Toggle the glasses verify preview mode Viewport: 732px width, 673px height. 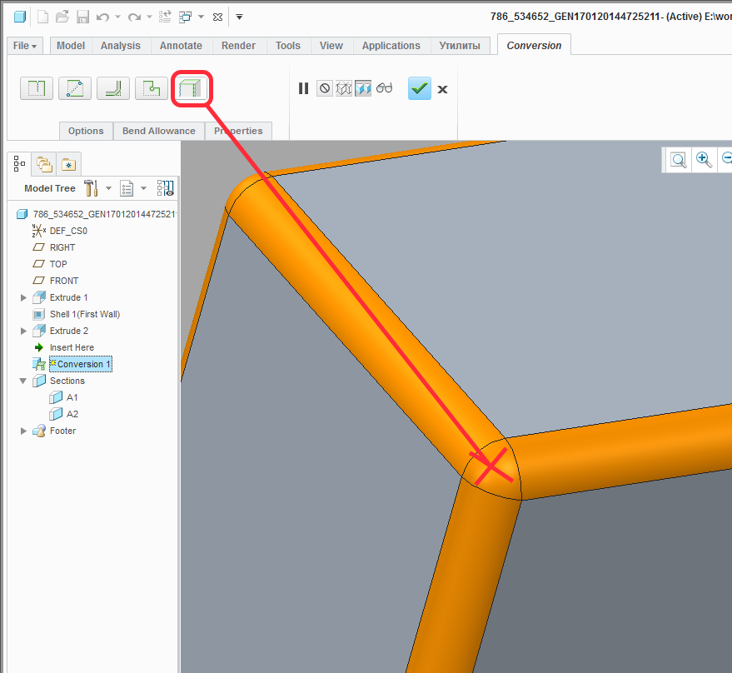tap(384, 88)
